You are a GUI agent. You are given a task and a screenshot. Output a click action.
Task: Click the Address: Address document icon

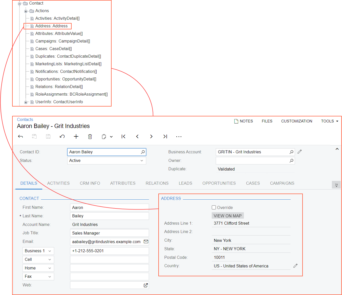tap(32, 26)
